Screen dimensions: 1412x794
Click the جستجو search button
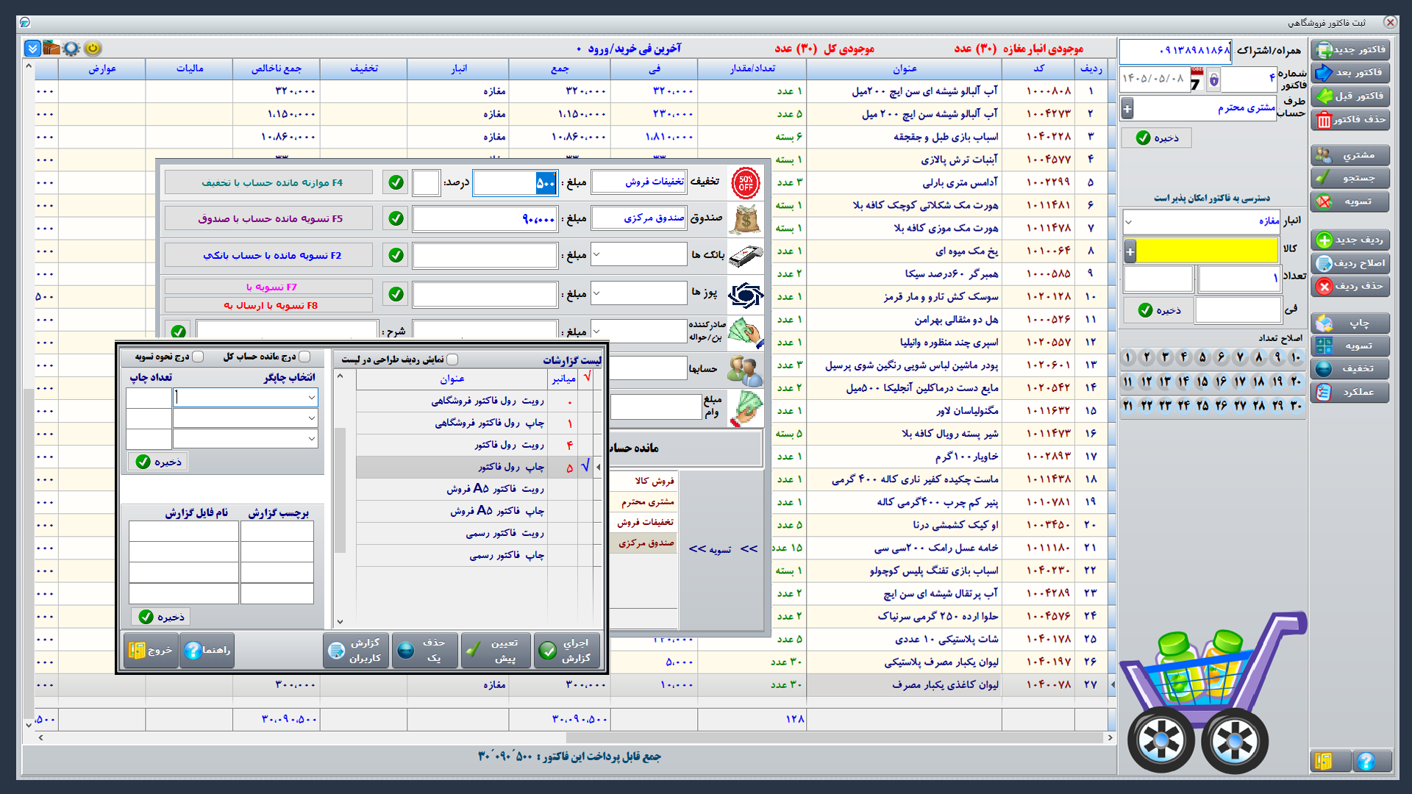pos(1350,178)
